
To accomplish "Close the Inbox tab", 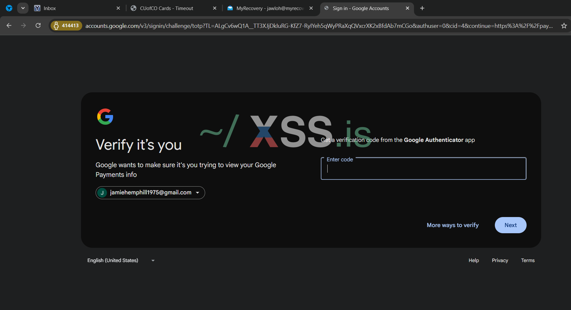I will 118,8.
